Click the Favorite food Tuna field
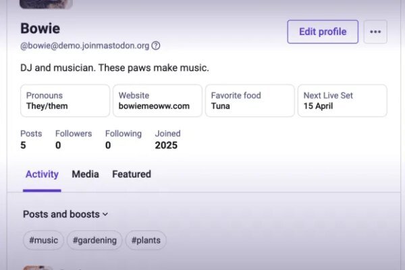The width and height of the screenshot is (405, 270). click(x=250, y=101)
